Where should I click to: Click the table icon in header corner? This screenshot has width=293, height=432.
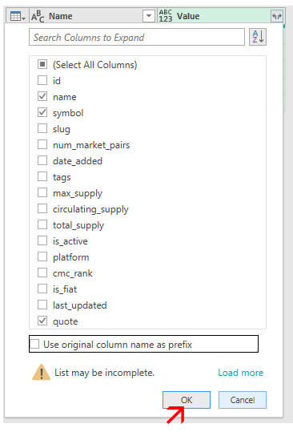click(x=15, y=16)
